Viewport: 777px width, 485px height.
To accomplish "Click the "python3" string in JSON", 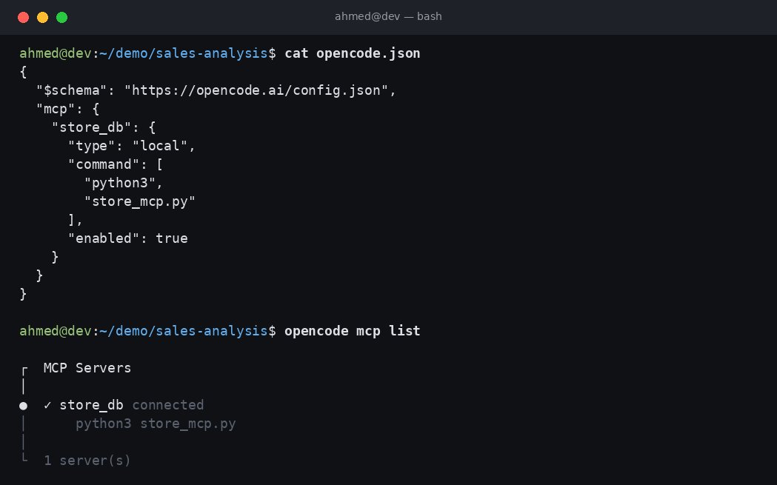I will point(119,183).
